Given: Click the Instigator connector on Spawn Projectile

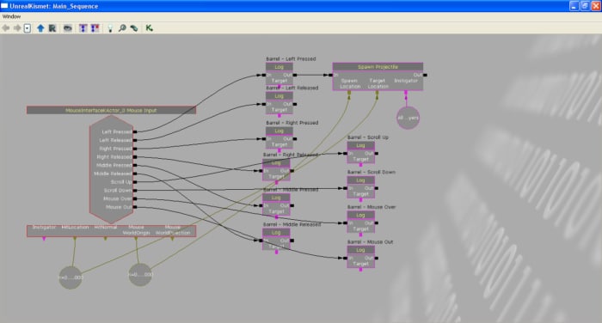Looking at the screenshot, I should pyautogui.click(x=406, y=93).
